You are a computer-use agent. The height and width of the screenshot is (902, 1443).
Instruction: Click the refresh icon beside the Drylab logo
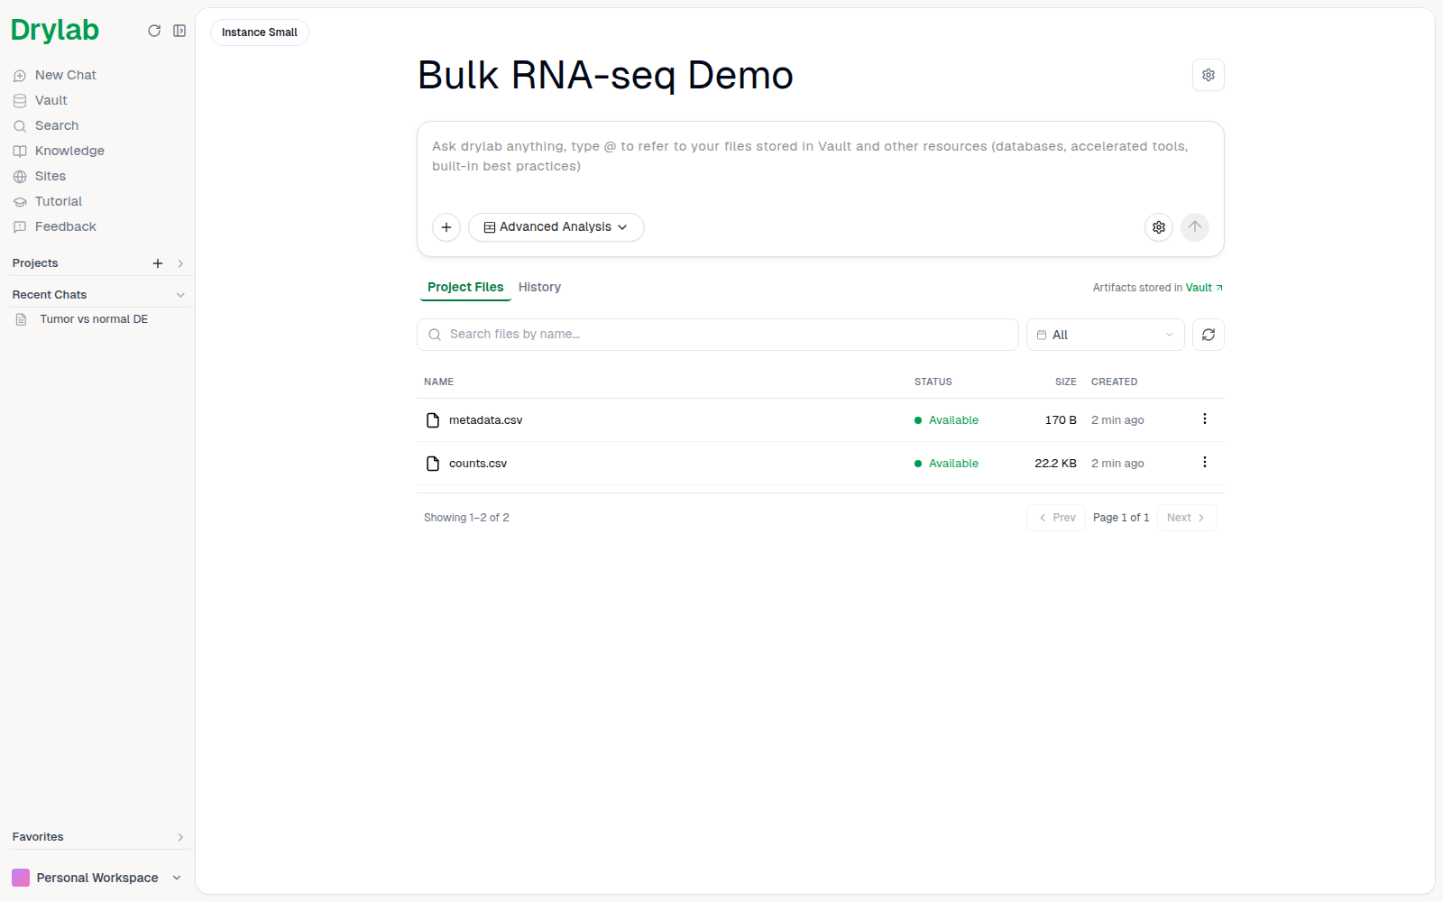coord(154,31)
